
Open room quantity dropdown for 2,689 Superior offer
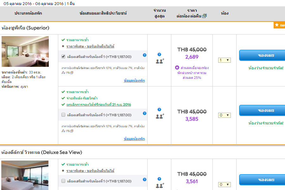click(x=224, y=60)
